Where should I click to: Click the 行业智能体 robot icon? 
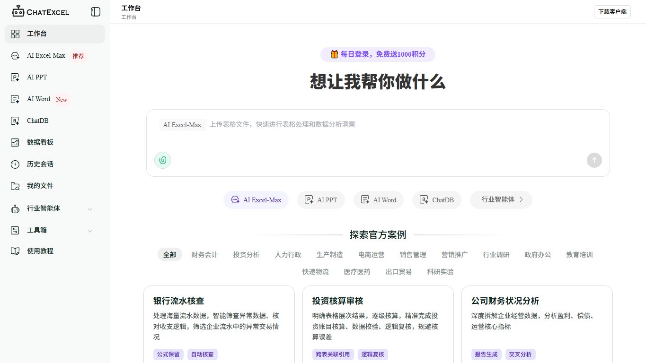(15, 208)
